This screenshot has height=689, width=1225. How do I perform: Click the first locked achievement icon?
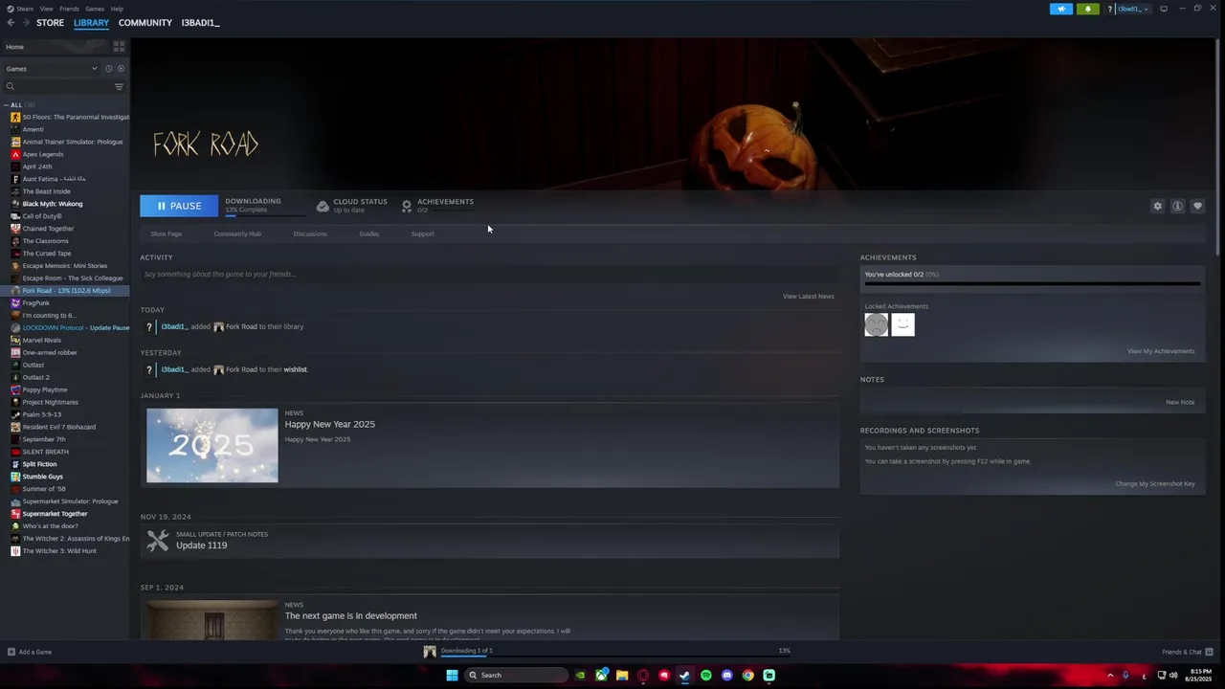pos(876,325)
